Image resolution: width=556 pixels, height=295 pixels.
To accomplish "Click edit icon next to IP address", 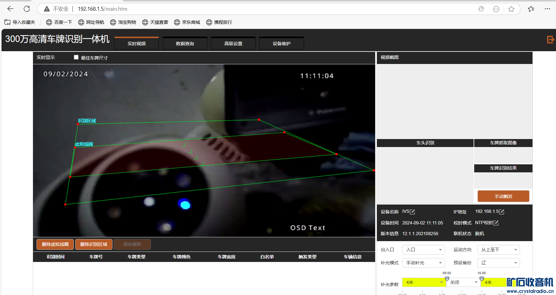I will coord(502,212).
